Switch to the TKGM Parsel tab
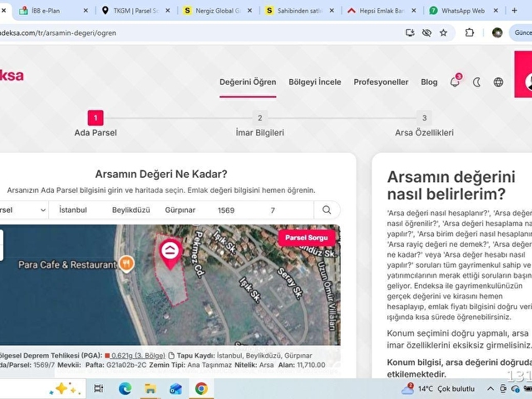 [x=135, y=11]
